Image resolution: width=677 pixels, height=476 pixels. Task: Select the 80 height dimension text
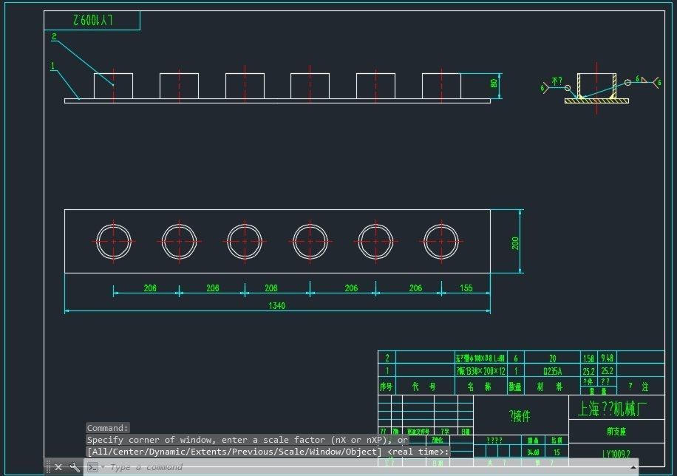(494, 83)
